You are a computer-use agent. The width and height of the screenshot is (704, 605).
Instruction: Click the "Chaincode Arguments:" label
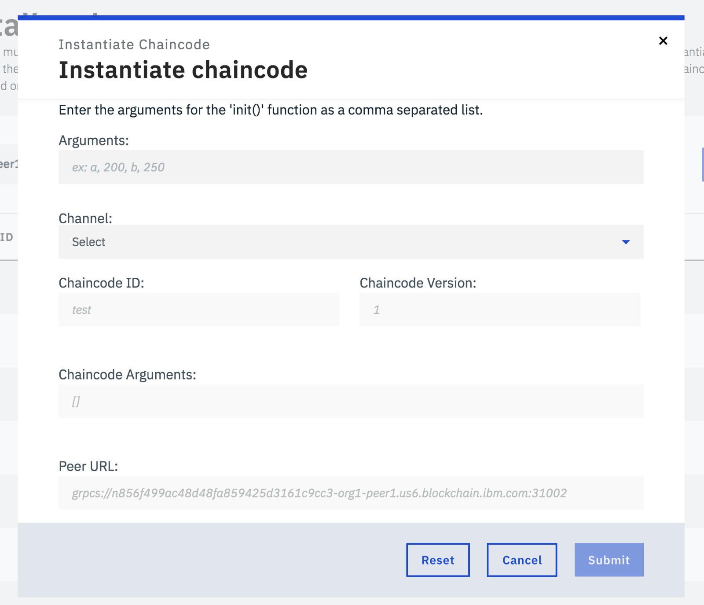coord(127,374)
